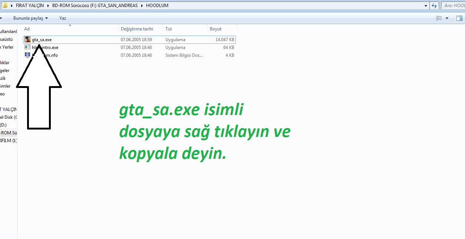Select the gta_sa.exe file icon

(x=27, y=39)
